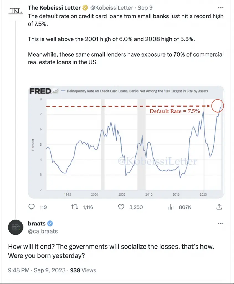Viewport: 234px width, 284px height.
Task: Open the three-dot menu on braats reply
Action: pyautogui.click(x=221, y=223)
